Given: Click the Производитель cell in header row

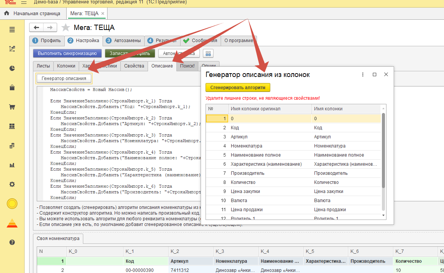Looking at the screenshot, I should click(370, 261).
